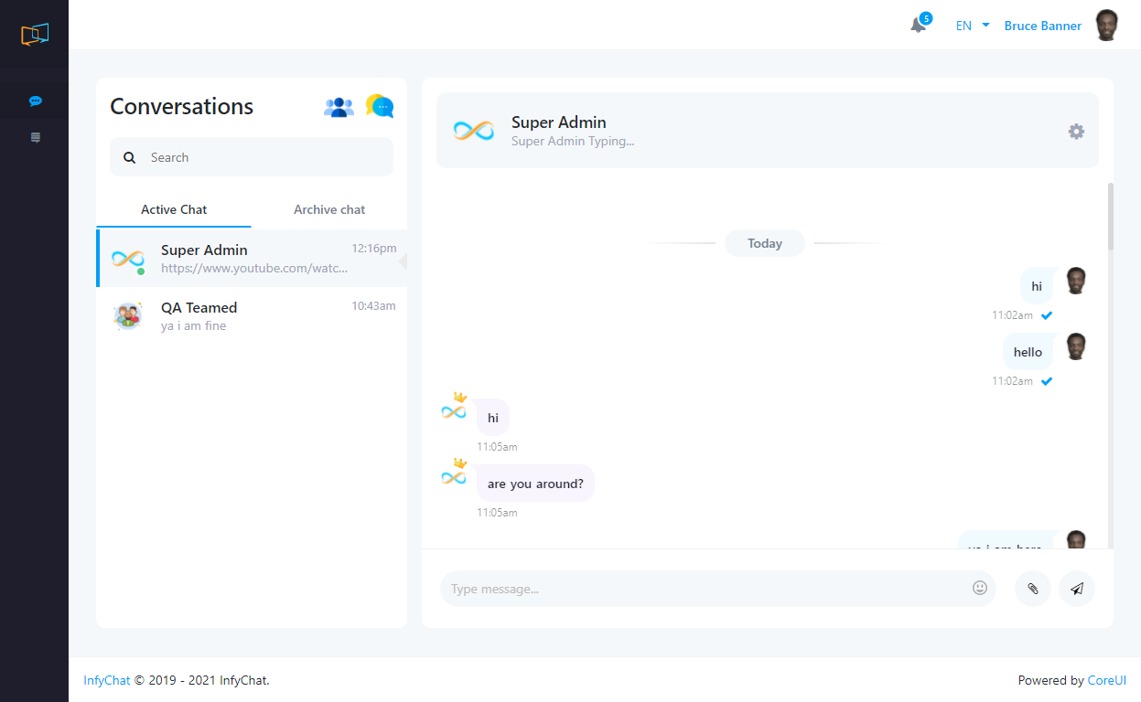Viewport: 1141px width, 702px height.
Task: Switch to the Archive chat tab
Action: (x=329, y=209)
